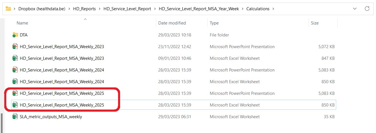This screenshot has width=376, height=133.
Task: Select the 2025 Excel worksheet icon
Action: tap(15, 105)
